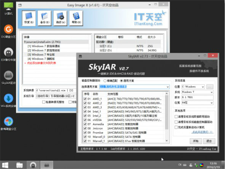Open the EIX备份恢复 desktop shortcut
The width and height of the screenshot is (225, 169).
tap(8, 54)
